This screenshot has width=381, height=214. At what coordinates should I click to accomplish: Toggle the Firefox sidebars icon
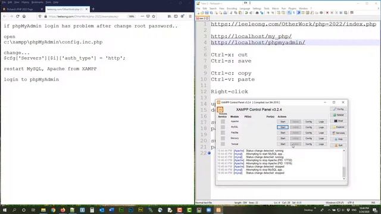[176, 16]
